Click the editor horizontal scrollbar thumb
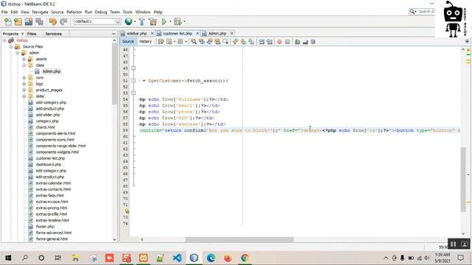Viewport: 472px width, 265px height. pyautogui.click(x=239, y=239)
